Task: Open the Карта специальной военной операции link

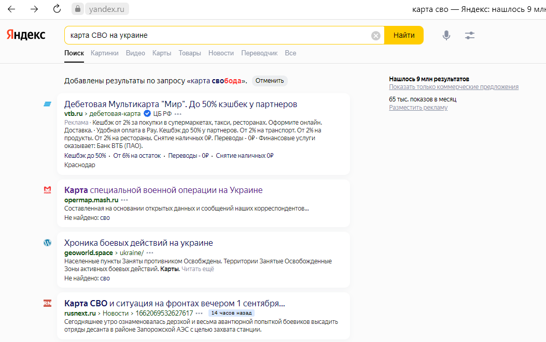Action: point(163,190)
